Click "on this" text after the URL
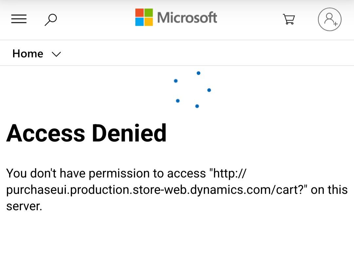 click(329, 190)
